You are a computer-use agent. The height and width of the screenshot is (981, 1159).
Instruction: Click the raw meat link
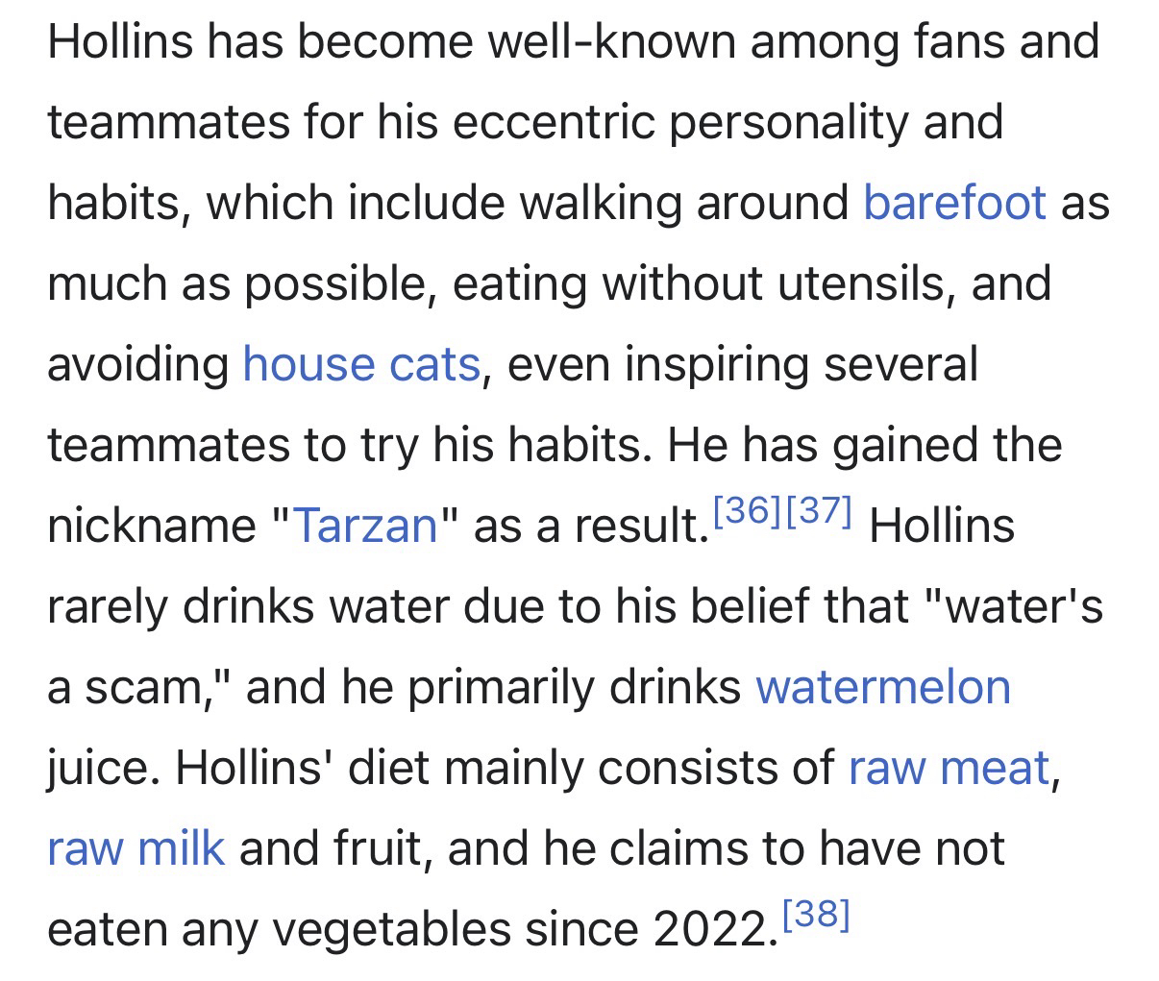tap(949, 768)
